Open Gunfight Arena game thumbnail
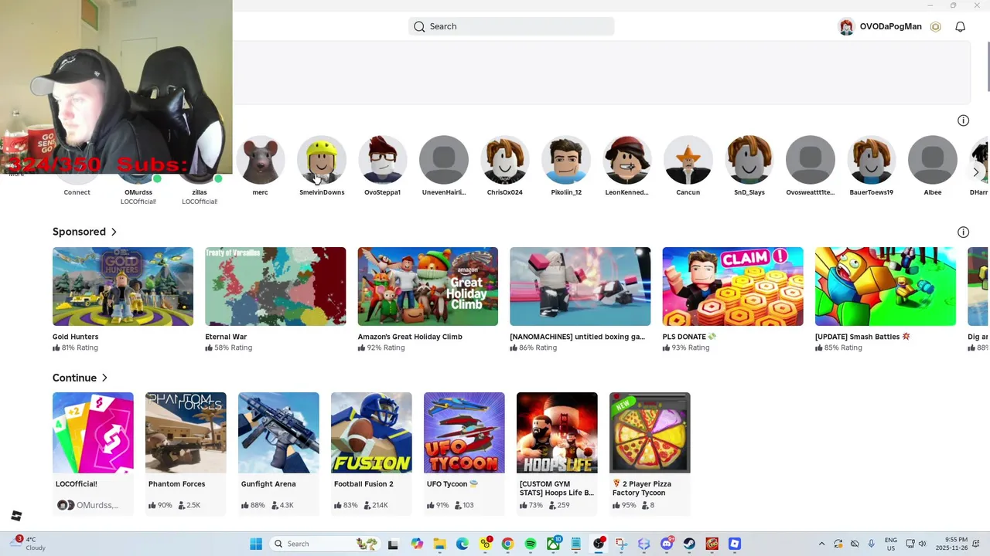 [x=278, y=432]
